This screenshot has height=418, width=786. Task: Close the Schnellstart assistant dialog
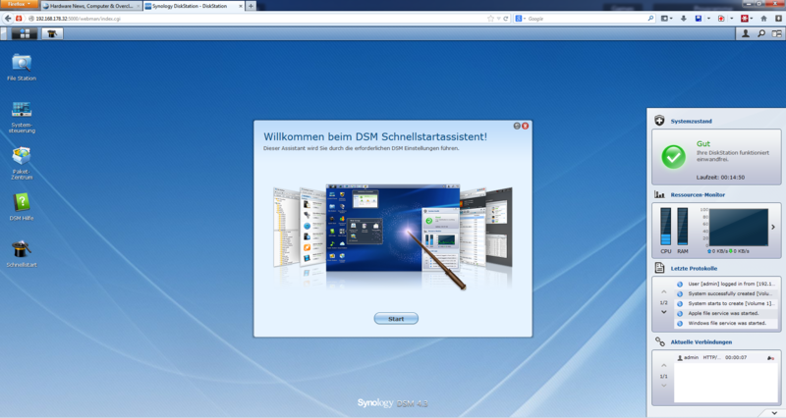pyautogui.click(x=525, y=126)
